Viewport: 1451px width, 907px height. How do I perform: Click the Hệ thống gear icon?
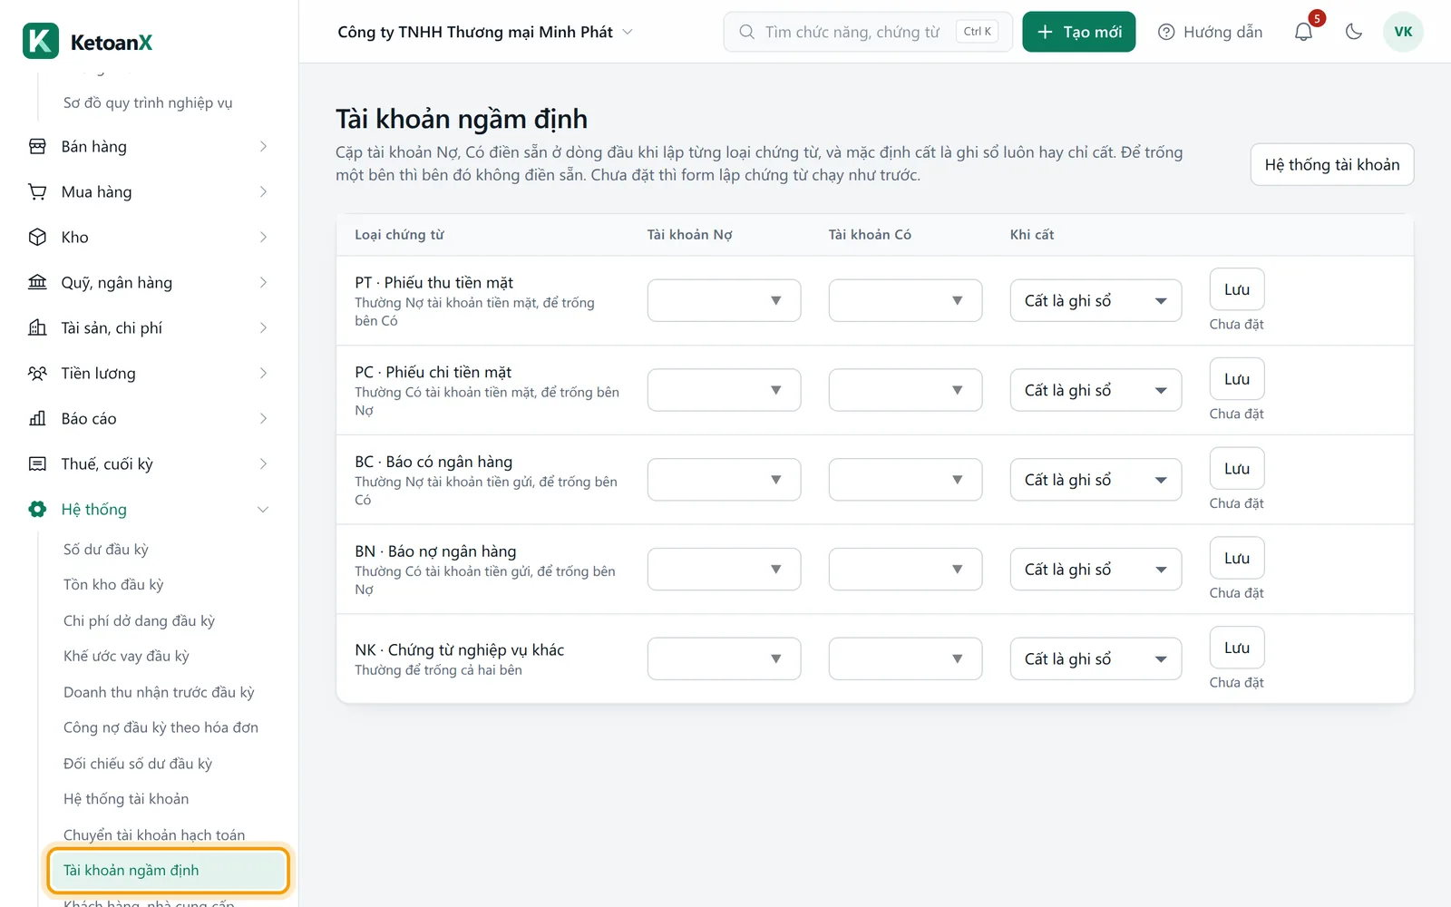coord(37,509)
